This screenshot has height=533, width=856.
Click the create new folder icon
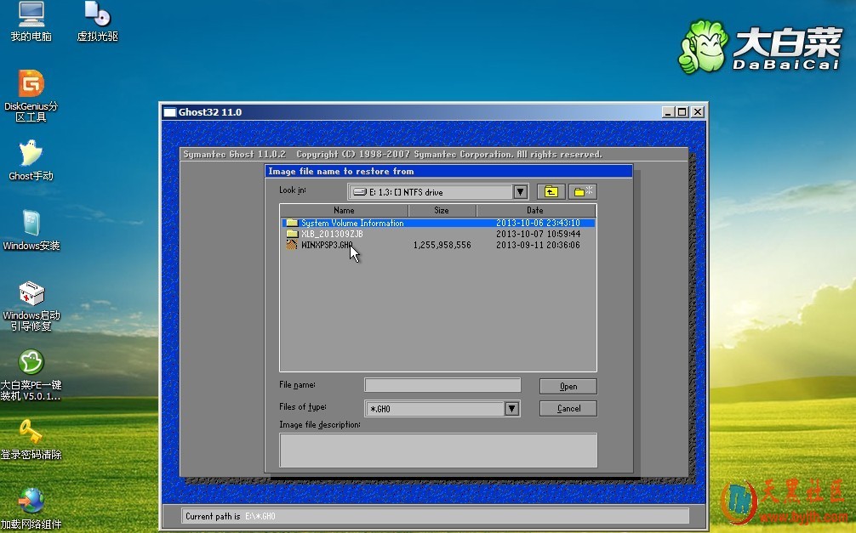(x=583, y=192)
